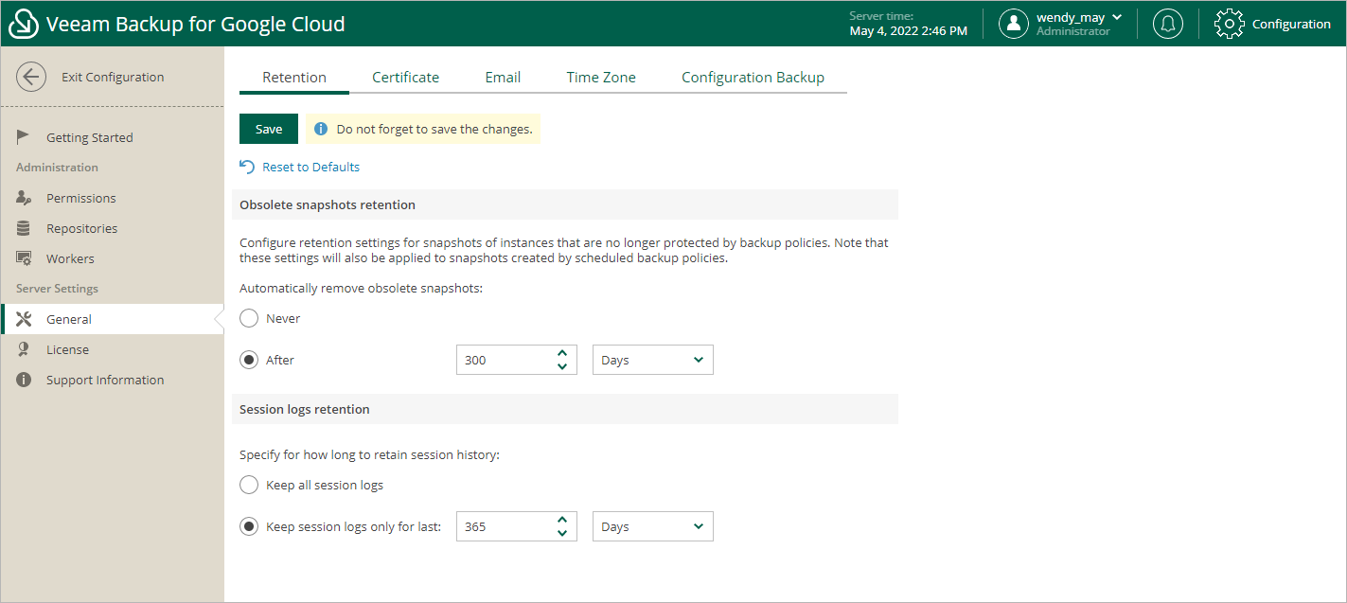
Task: Click the Workers monitor icon
Action: point(24,258)
